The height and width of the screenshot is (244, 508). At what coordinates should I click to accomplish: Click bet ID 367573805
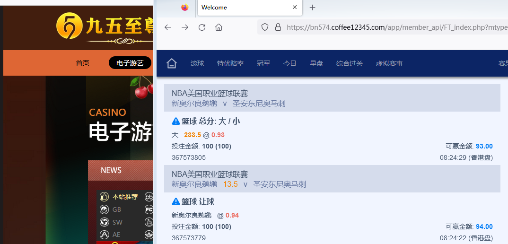tap(189, 158)
